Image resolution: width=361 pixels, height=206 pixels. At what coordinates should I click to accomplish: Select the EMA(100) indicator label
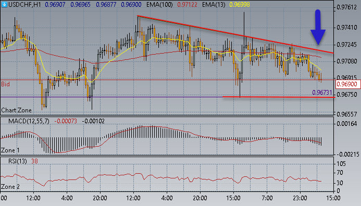159,5
